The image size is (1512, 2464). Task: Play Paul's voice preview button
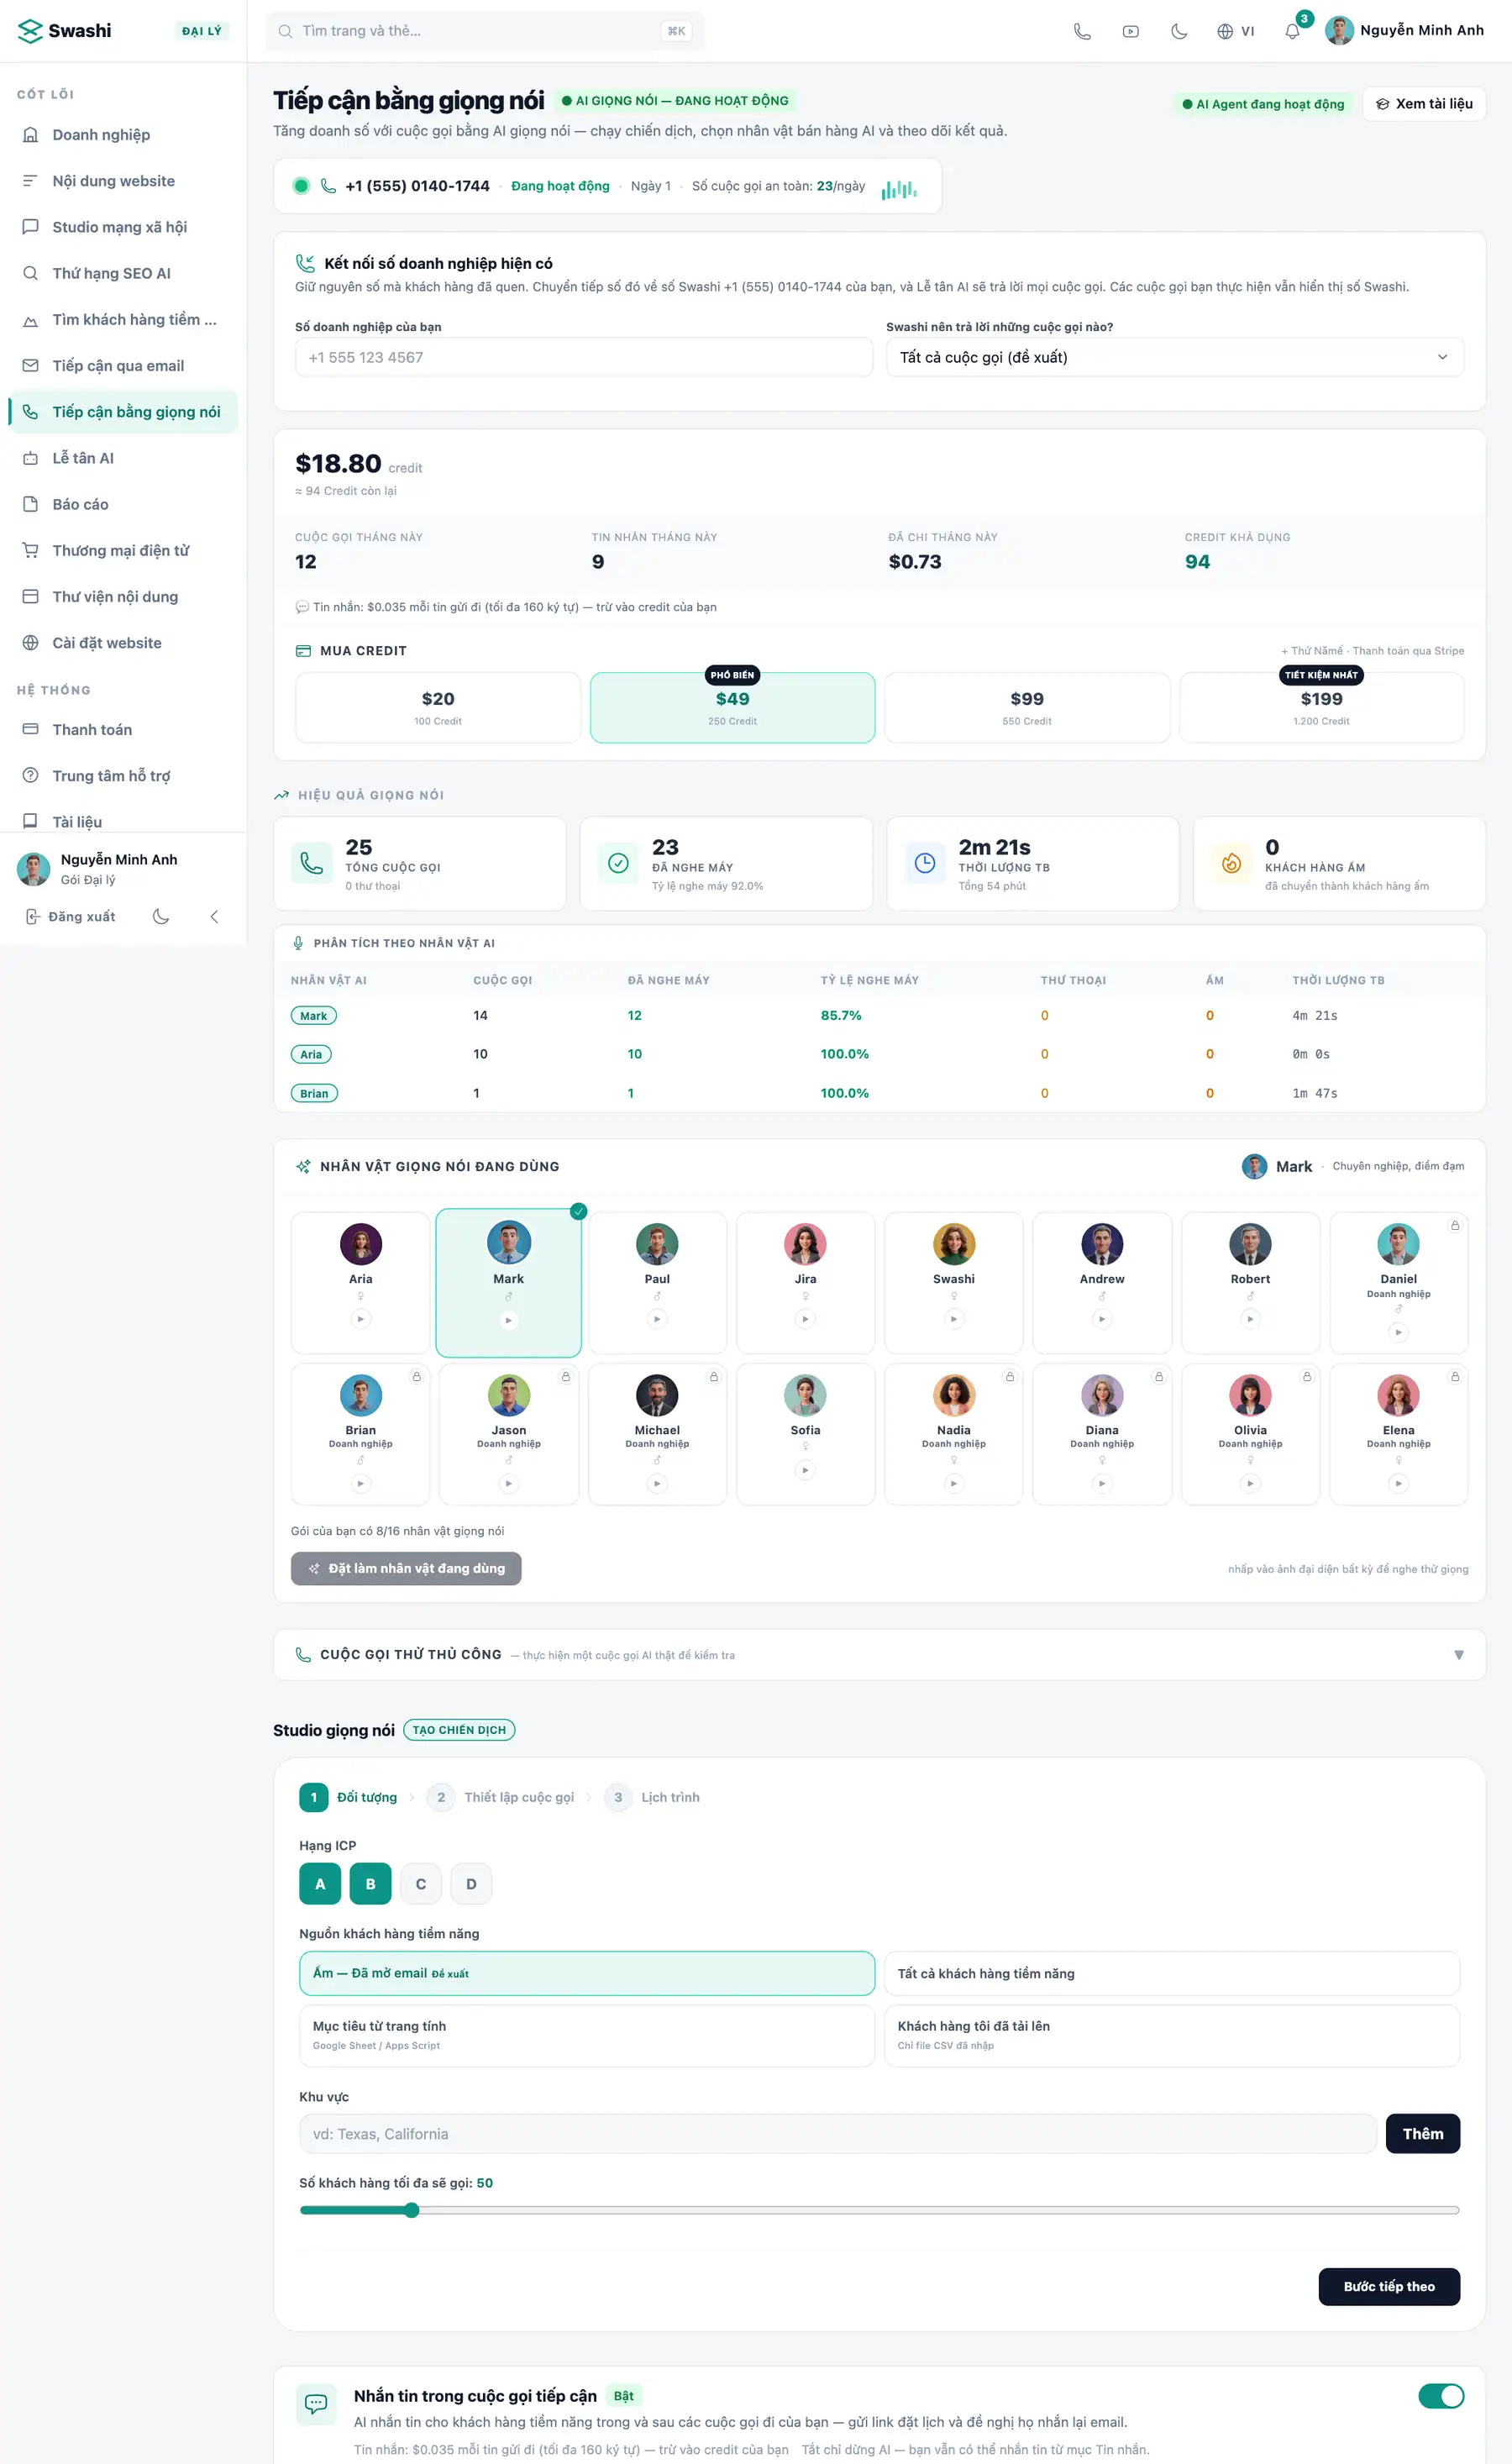tap(657, 1319)
